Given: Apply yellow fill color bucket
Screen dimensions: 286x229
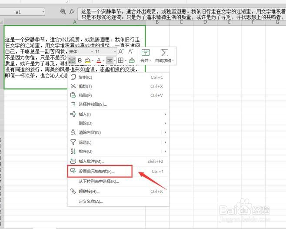Looking at the screenshot, I should 88,61.
